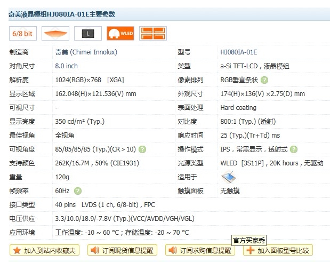Click speaker icon on 订阅求购信息提醒
330x262 pixels.
(x=172, y=250)
